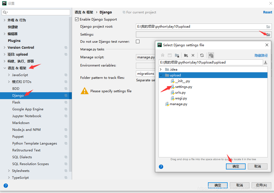Click New Folder icon in file dialog
The height and width of the screenshot is (193, 274).
click(x=186, y=55)
